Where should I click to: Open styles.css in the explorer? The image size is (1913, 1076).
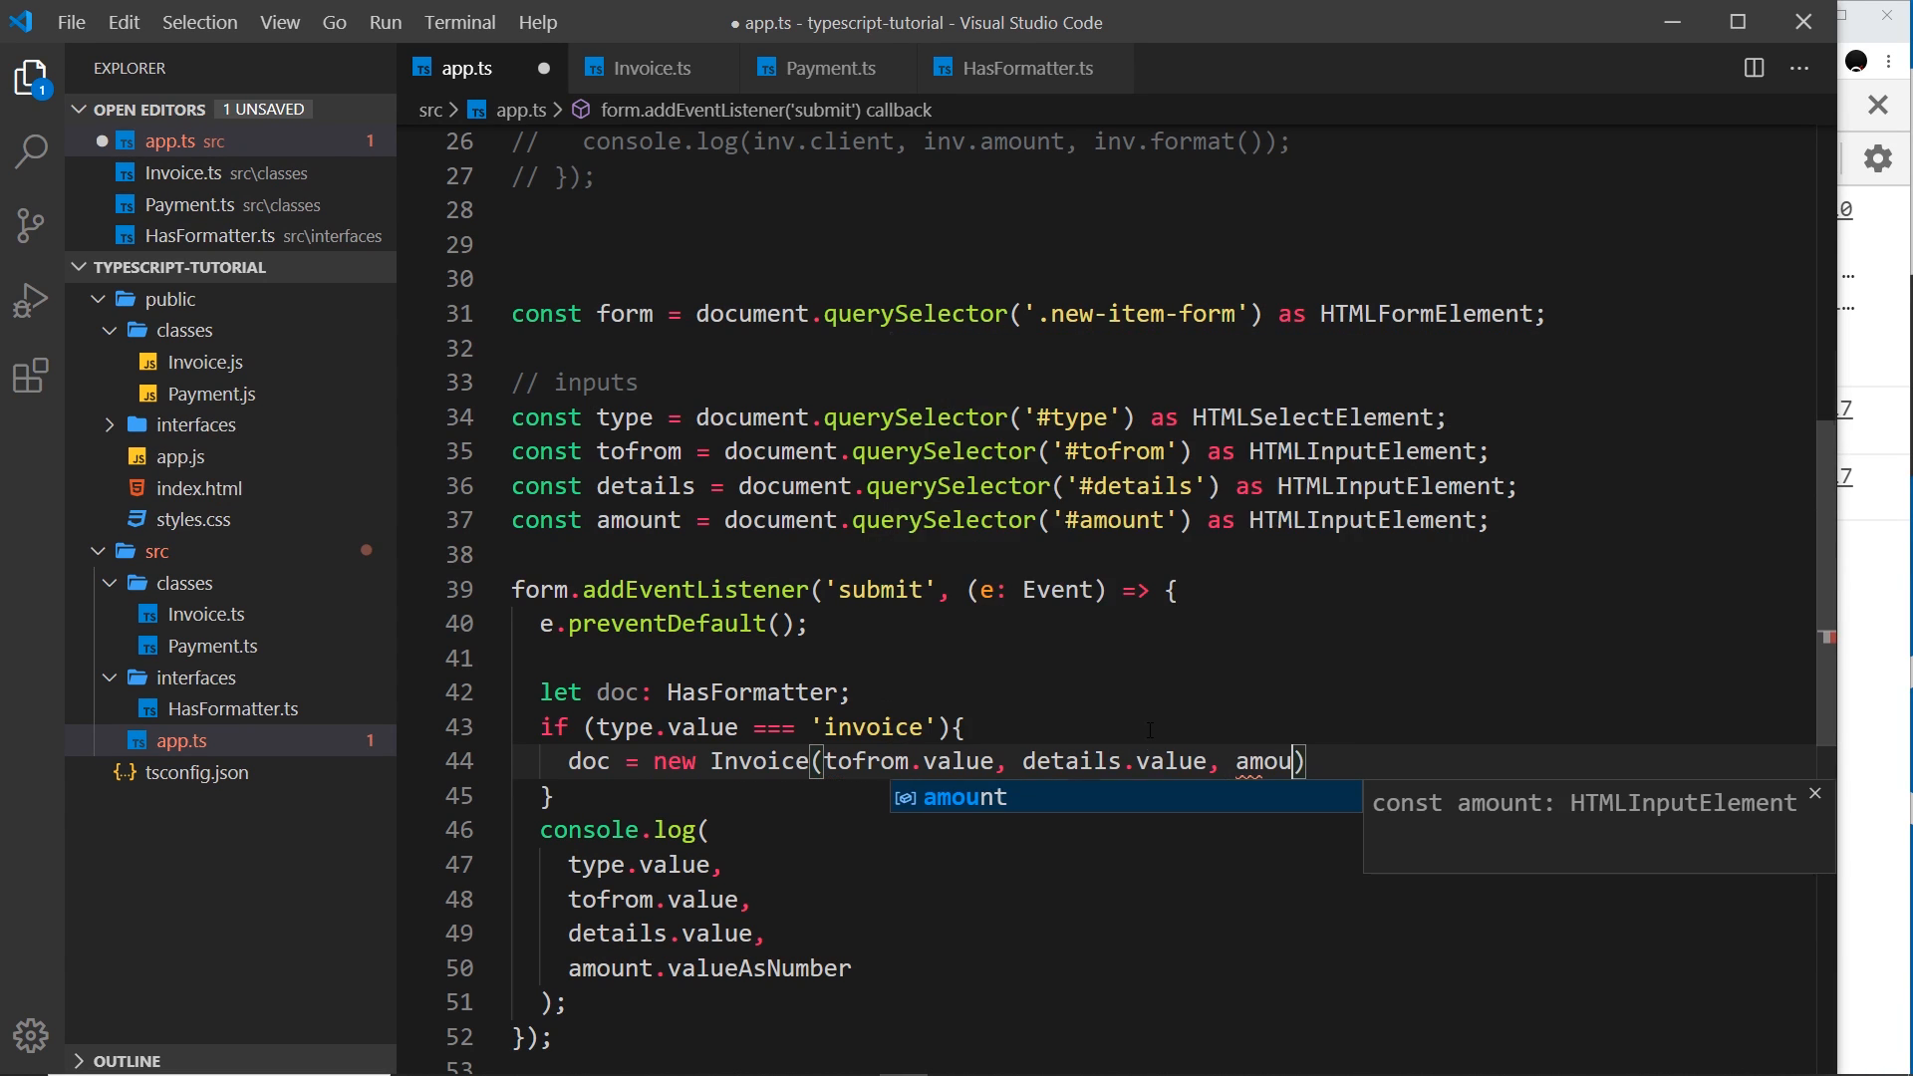[193, 520]
